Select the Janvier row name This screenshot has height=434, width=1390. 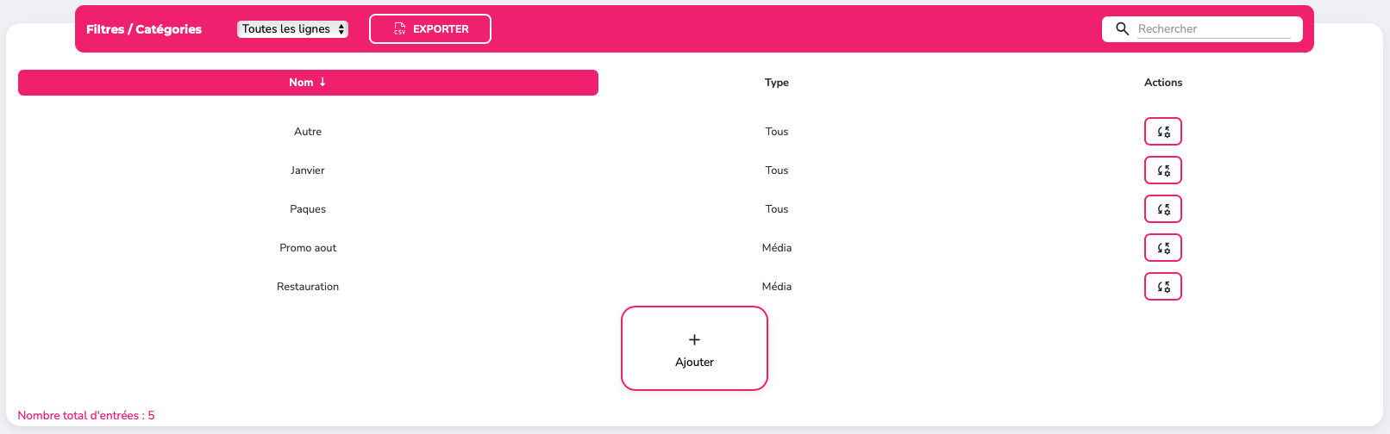[x=308, y=170]
